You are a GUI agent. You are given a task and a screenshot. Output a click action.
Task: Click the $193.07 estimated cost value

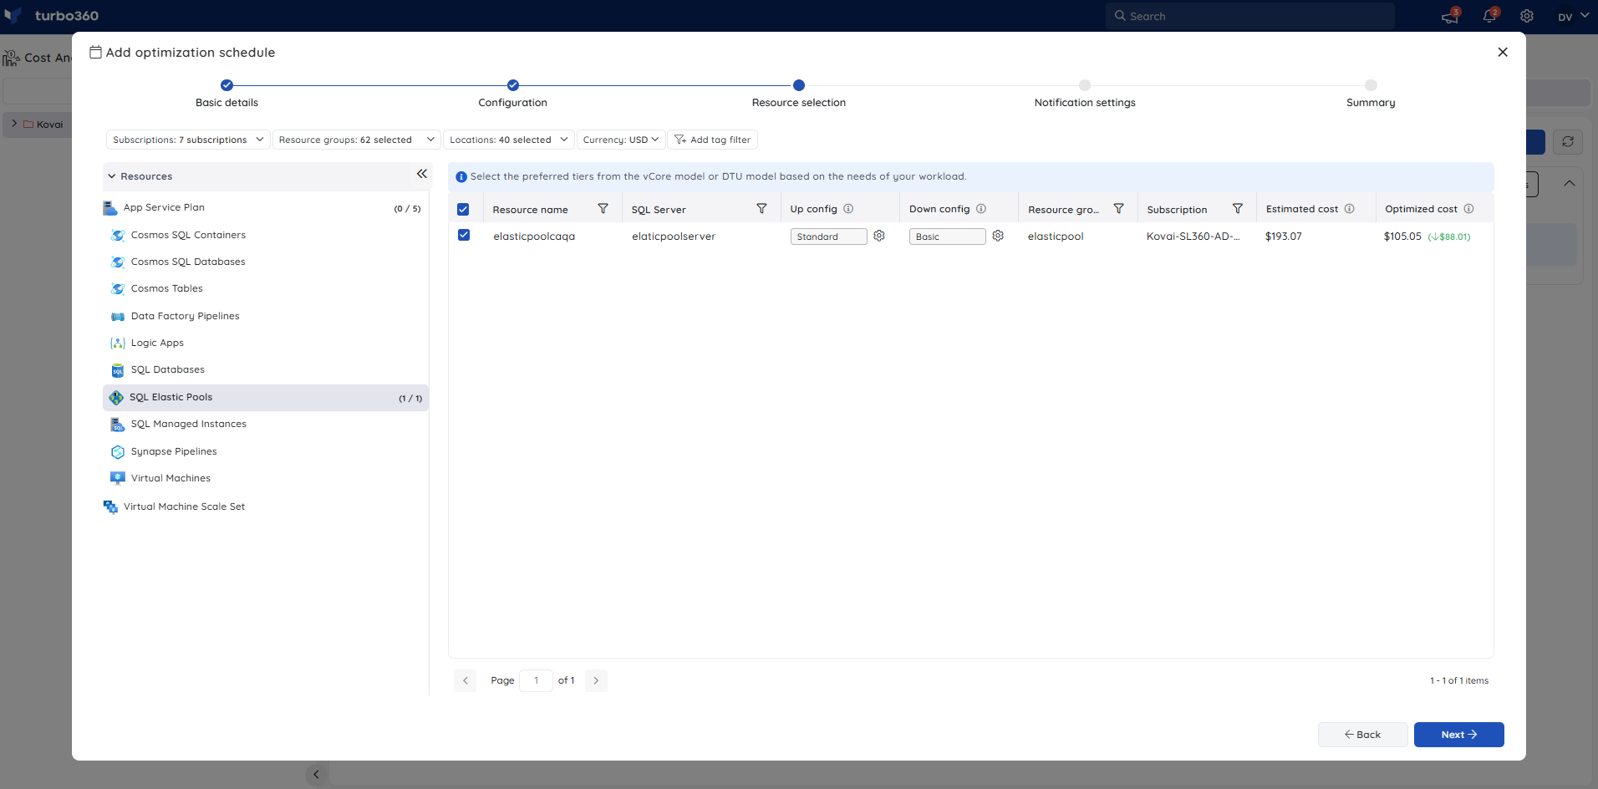click(x=1284, y=237)
